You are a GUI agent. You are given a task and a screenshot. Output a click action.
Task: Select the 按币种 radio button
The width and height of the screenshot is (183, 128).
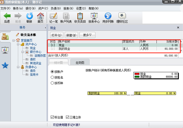tap(52, 83)
